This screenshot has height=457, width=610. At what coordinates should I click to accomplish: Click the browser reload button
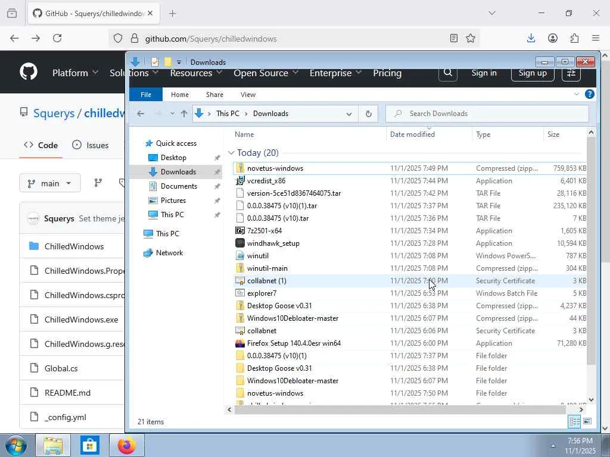[x=57, y=38]
